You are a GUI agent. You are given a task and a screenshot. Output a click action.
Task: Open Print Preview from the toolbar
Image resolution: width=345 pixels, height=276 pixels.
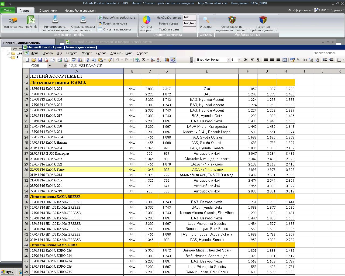point(66,60)
